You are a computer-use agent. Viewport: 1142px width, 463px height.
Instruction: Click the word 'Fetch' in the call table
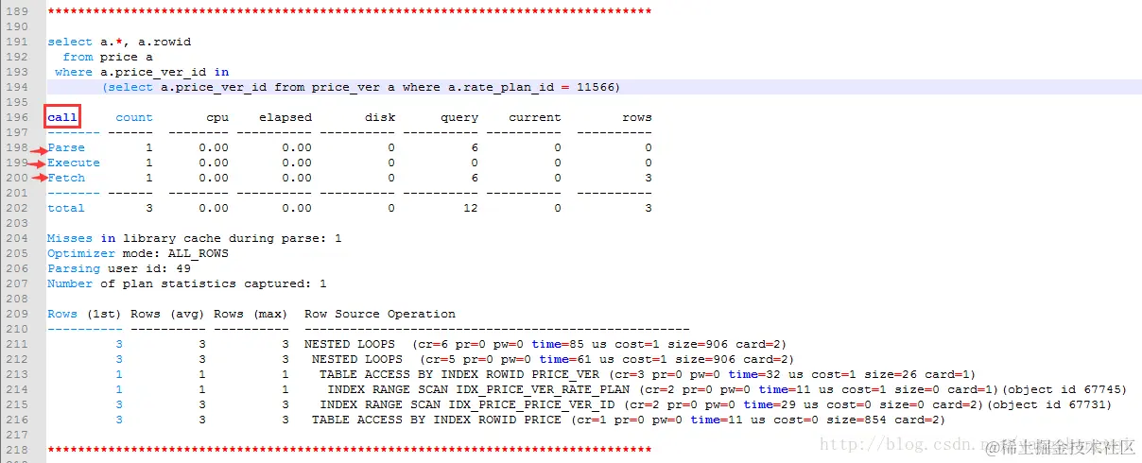[x=66, y=178]
